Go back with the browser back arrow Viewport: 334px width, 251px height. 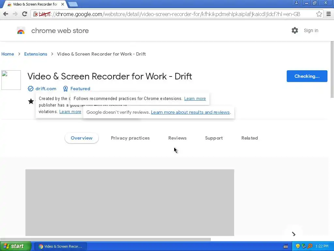(6, 14)
